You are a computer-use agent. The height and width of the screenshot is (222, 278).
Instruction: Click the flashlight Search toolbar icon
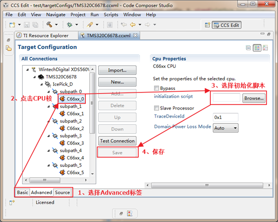[x=90, y=24]
